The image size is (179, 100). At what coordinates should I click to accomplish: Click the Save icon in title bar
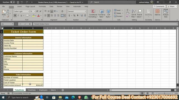18,2
